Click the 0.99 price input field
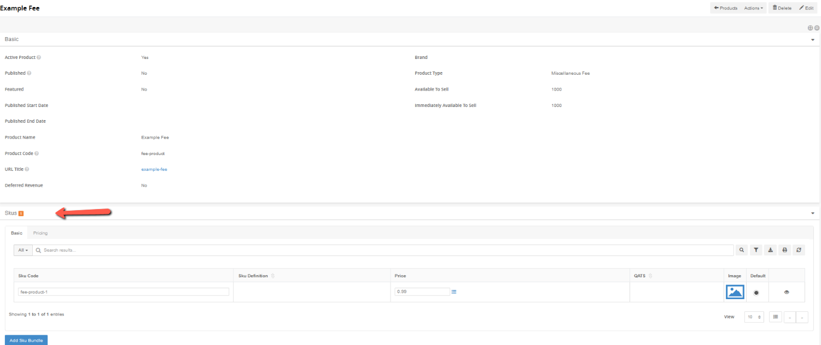Screen dimensions: 821x345 pos(422,292)
